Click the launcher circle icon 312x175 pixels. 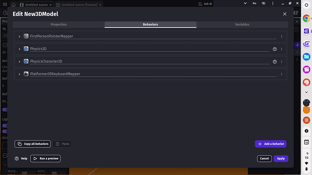[307, 5]
